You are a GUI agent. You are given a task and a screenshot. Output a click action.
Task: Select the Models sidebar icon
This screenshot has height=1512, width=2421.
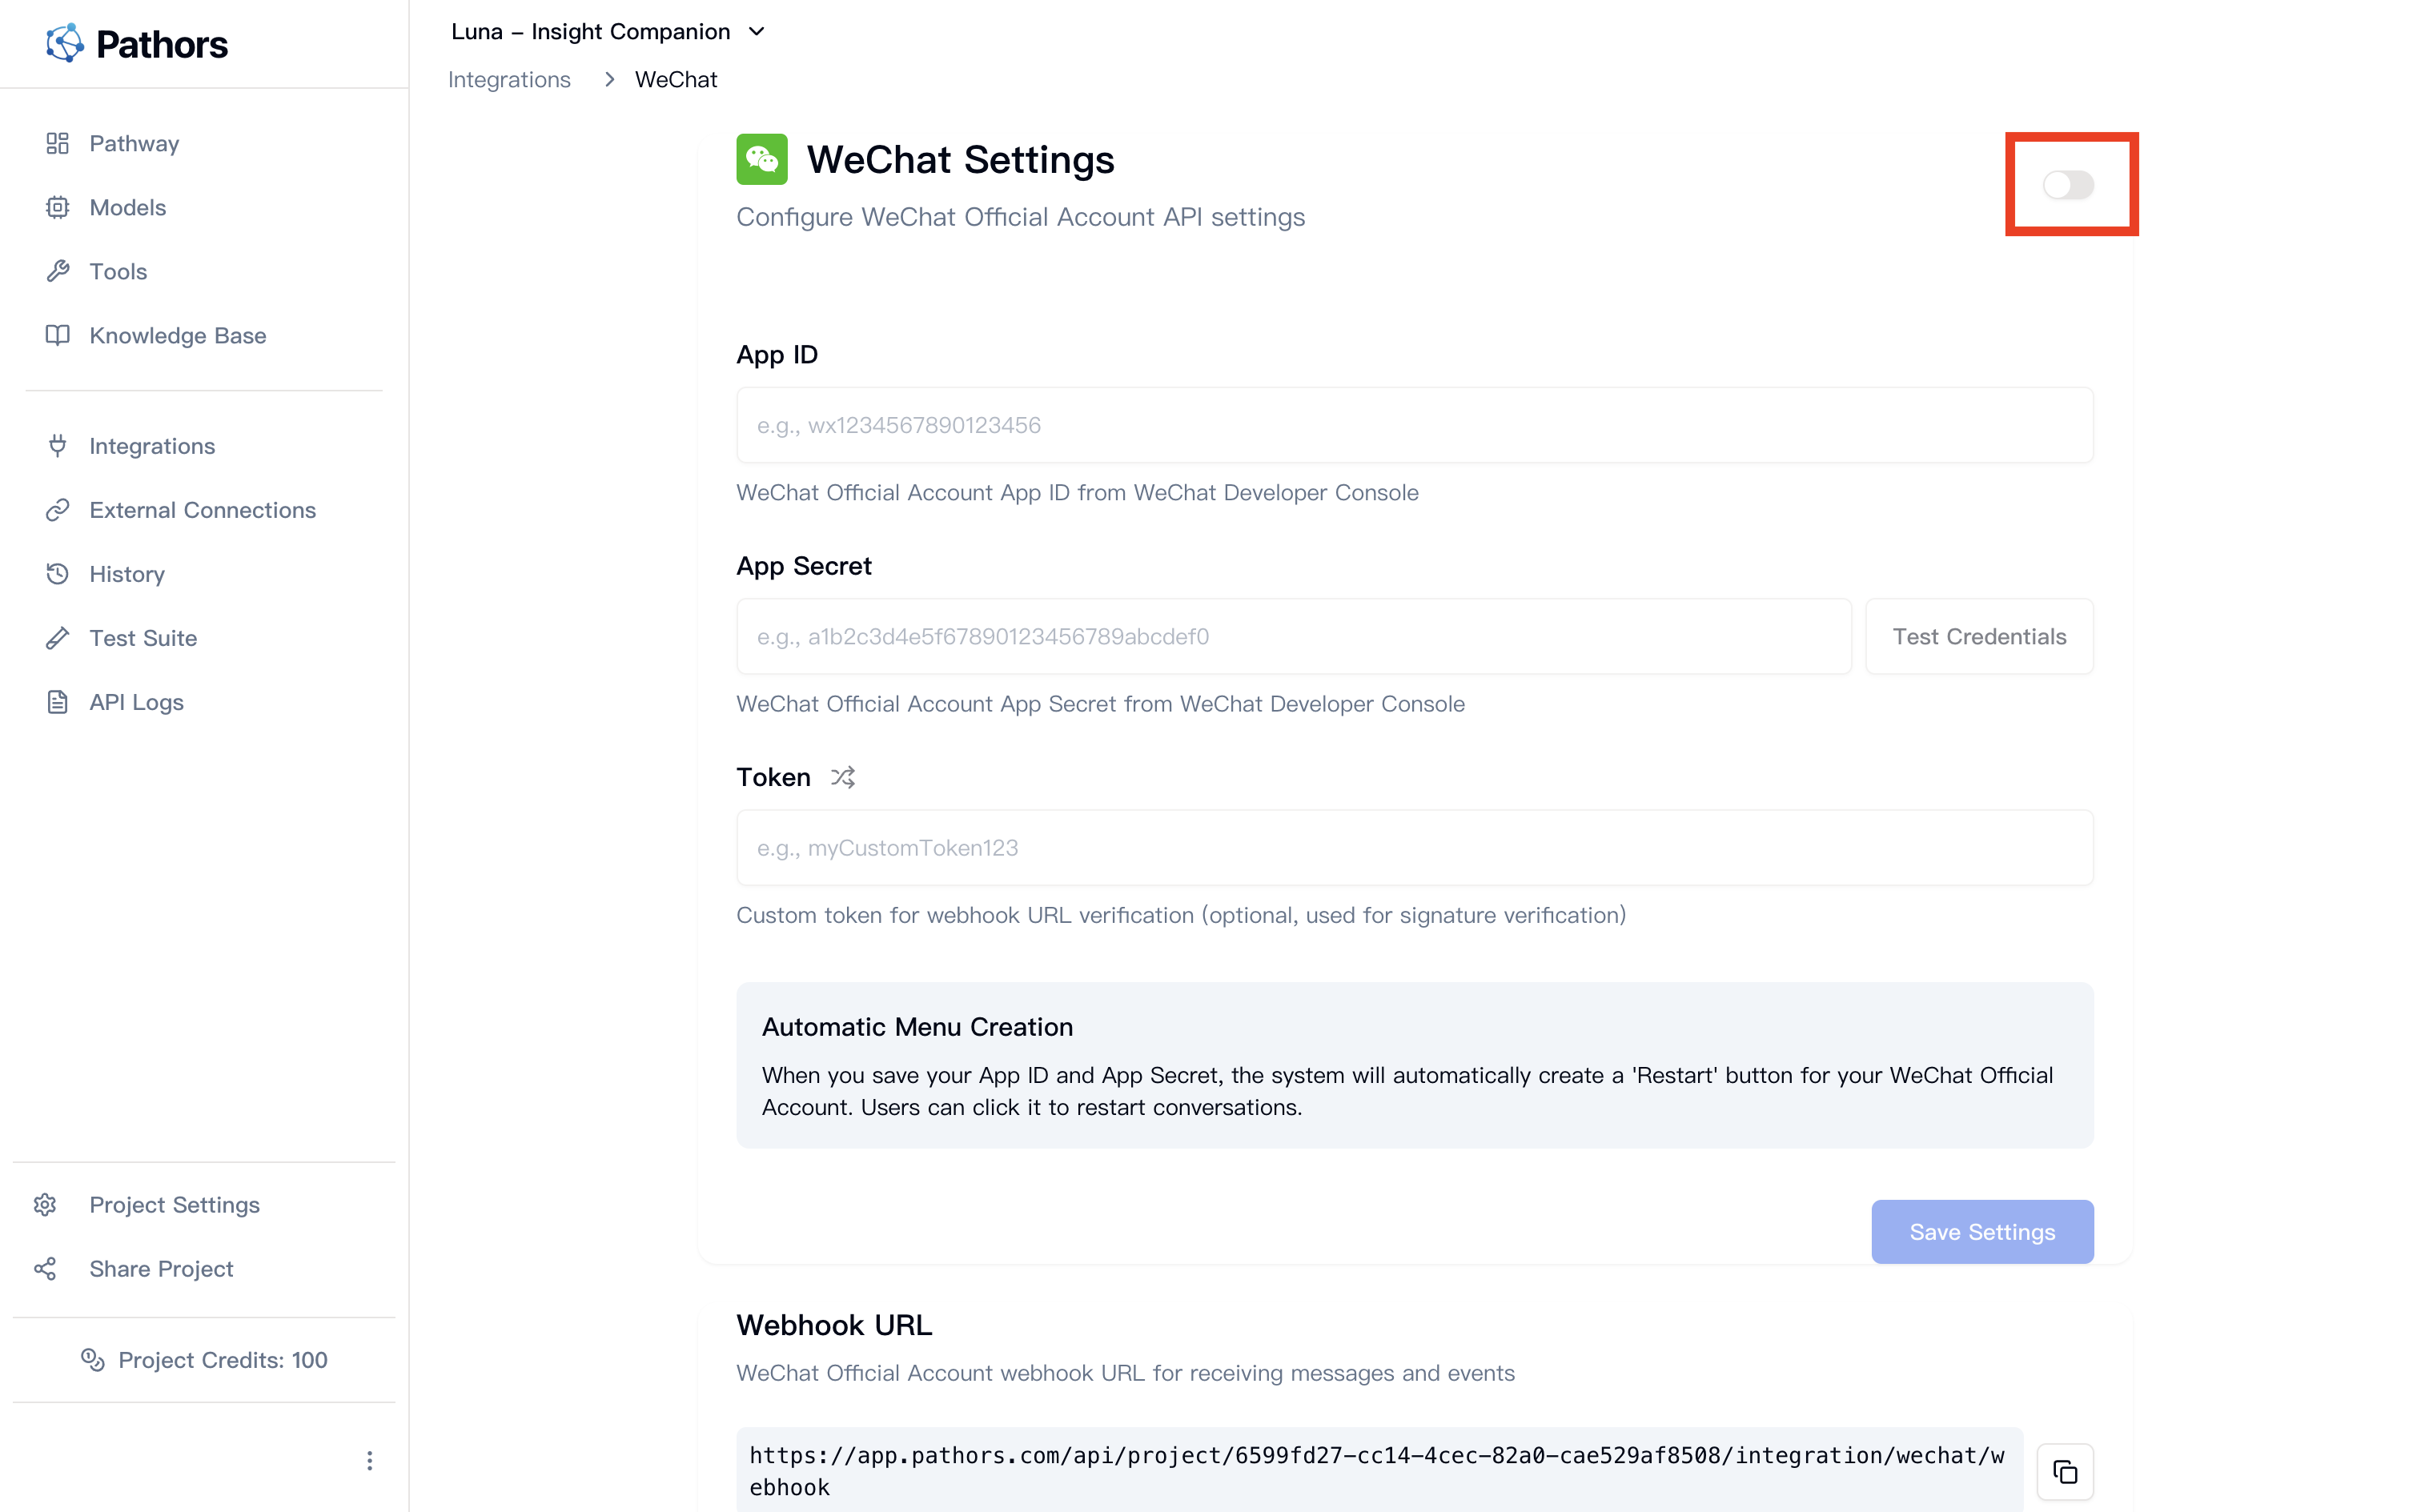point(57,207)
